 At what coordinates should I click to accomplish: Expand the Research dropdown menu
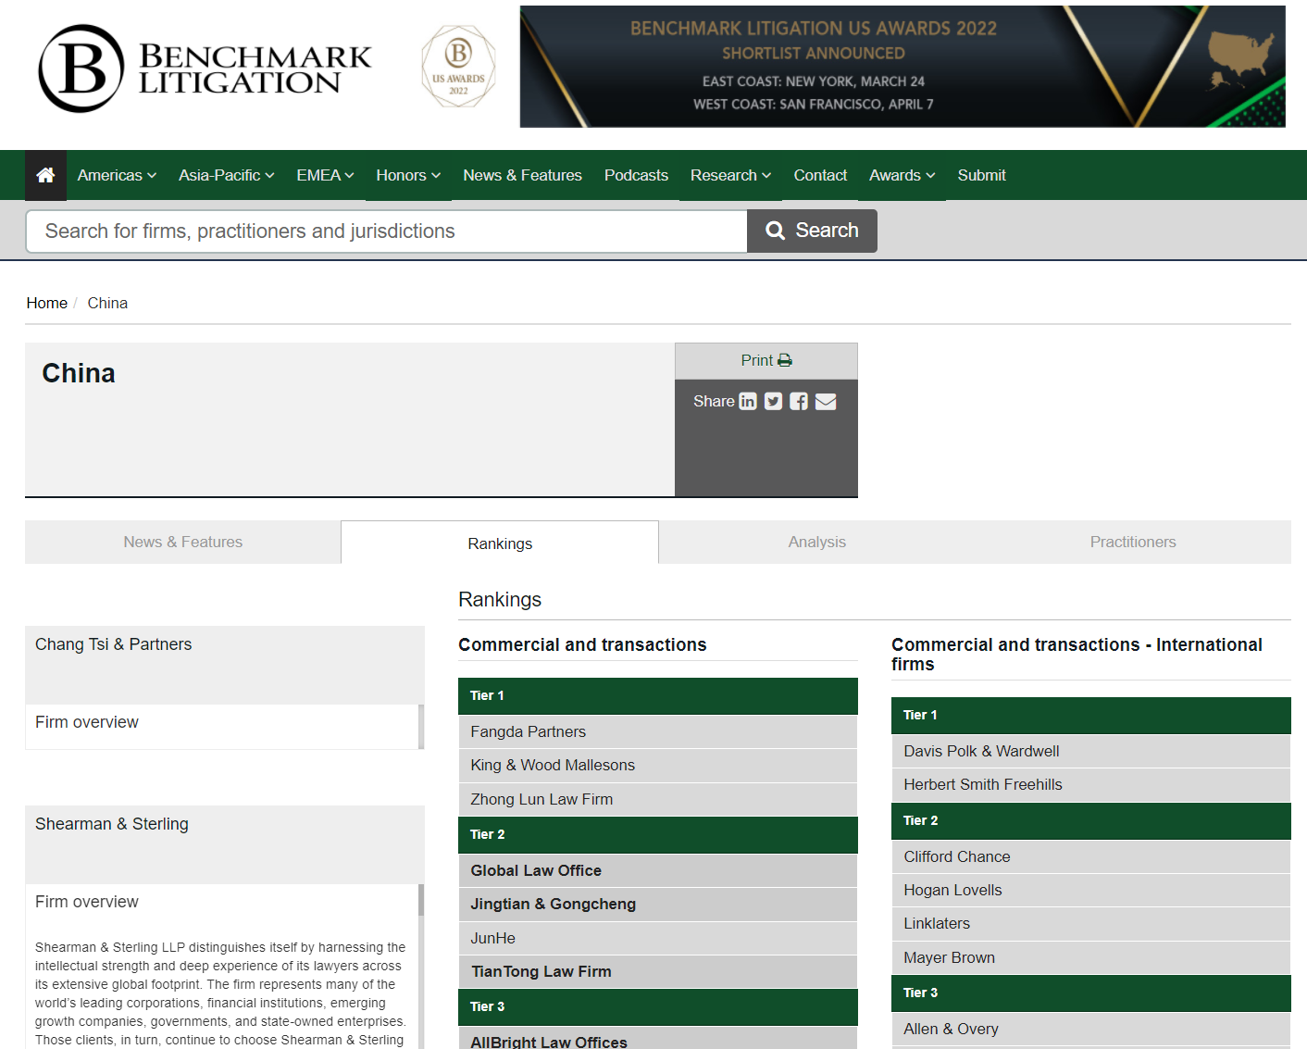(731, 175)
